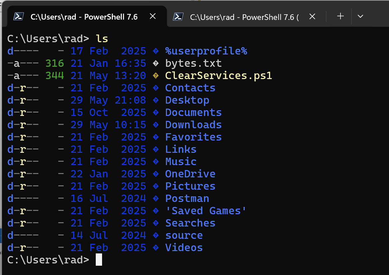Close the second PowerShell tab
This screenshot has width=389, height=275.
312,17
